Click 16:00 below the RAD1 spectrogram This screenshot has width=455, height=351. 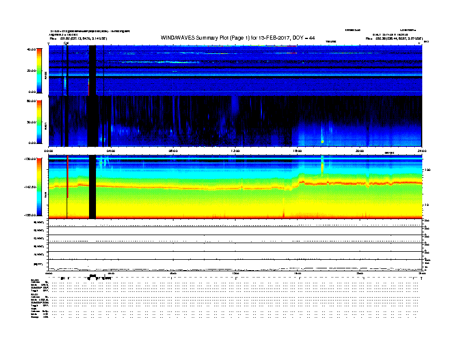[297, 151]
